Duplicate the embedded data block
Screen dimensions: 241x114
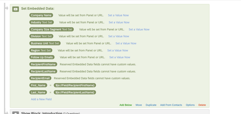click(x=151, y=105)
